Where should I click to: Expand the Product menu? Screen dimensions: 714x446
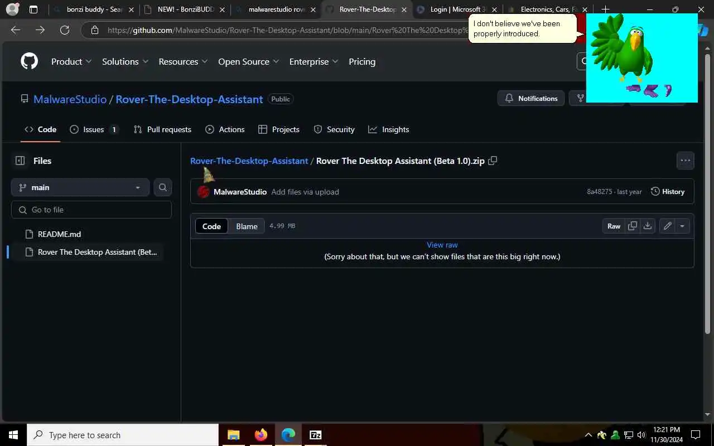click(x=72, y=61)
